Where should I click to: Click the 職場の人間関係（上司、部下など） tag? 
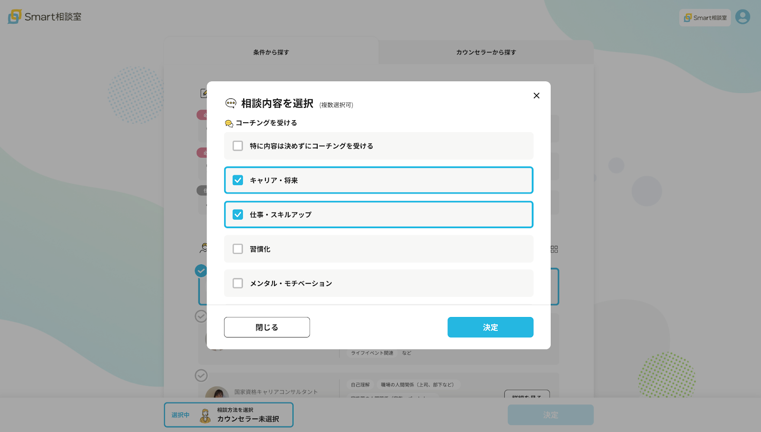pyautogui.click(x=417, y=385)
